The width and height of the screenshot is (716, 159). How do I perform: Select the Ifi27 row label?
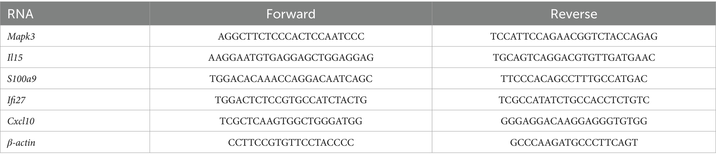click(17, 100)
